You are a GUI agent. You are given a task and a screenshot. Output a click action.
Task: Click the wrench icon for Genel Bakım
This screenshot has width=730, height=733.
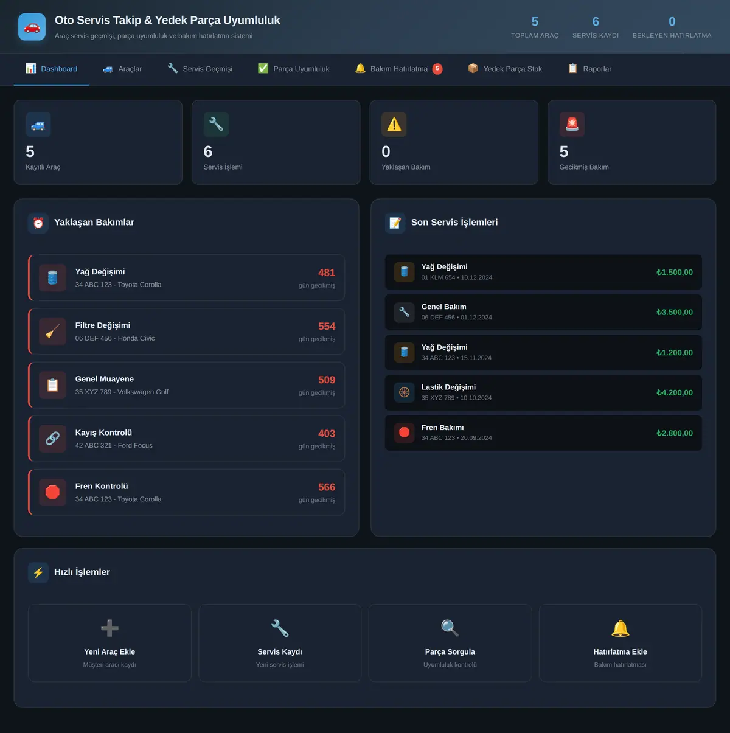tap(405, 312)
